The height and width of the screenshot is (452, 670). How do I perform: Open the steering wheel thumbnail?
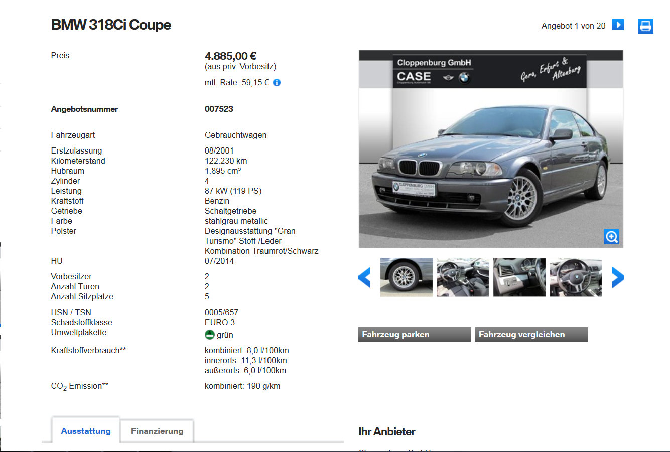[576, 277]
